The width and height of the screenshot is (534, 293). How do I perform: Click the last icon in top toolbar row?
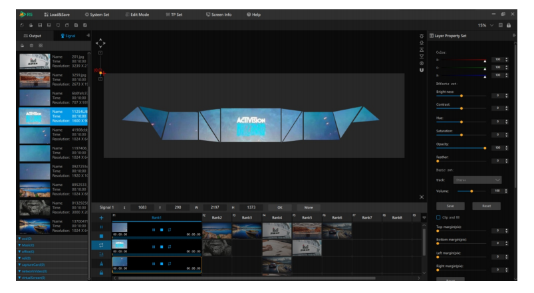[x=85, y=25]
